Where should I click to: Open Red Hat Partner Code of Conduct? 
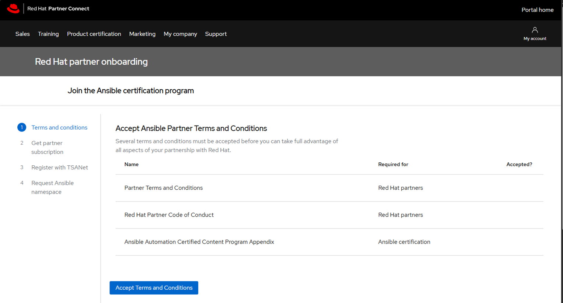point(169,215)
